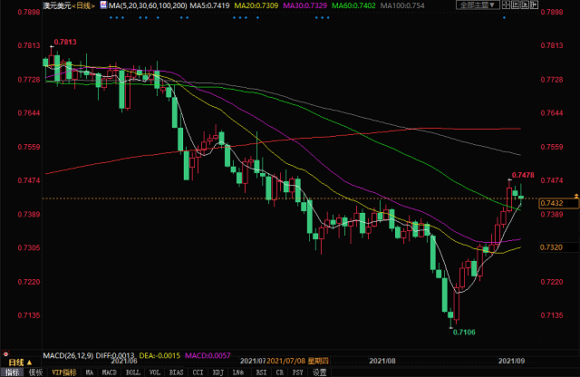Screen dimensions: 580x377
Task: Switch to the BIAS indicator
Action: tap(174, 372)
